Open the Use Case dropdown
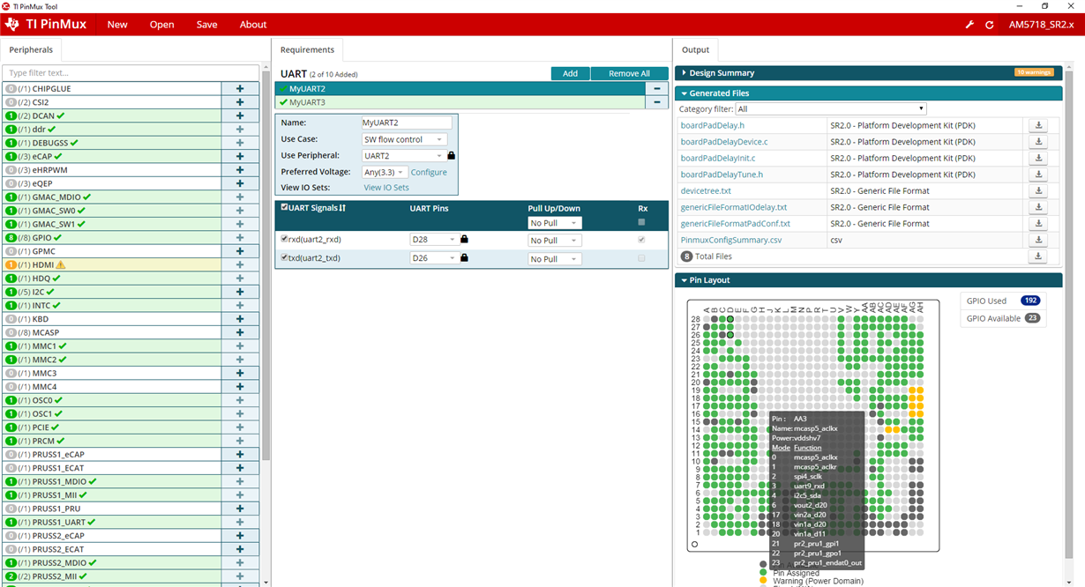 (x=404, y=139)
